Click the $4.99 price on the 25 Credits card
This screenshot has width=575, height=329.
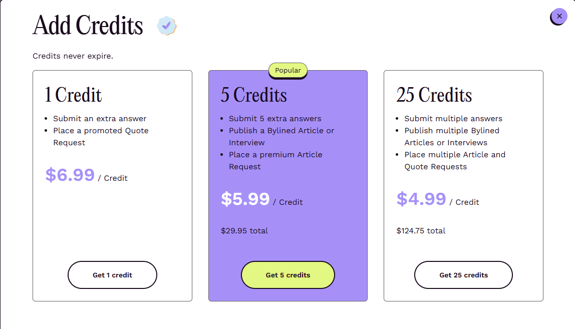[421, 198]
